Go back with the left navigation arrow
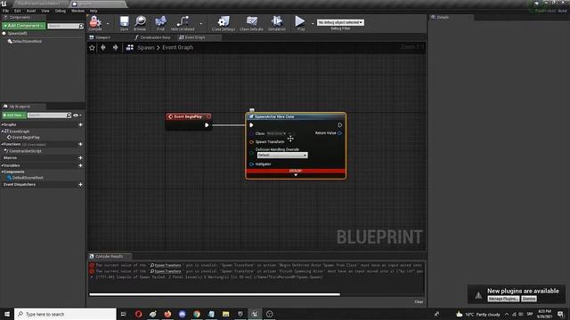The image size is (570, 320). [103, 47]
